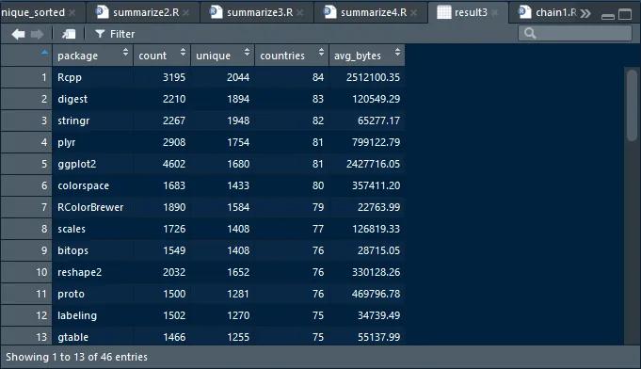Click the R script icon on summarize3.R
The image size is (641, 369).
(216, 12)
